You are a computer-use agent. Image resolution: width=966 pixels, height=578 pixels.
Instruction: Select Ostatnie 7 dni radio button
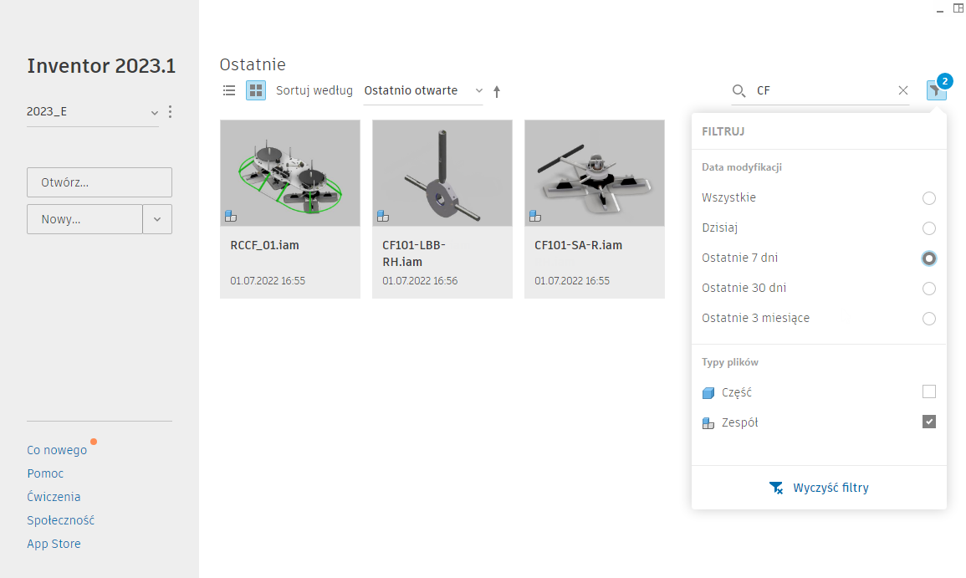[x=929, y=258]
